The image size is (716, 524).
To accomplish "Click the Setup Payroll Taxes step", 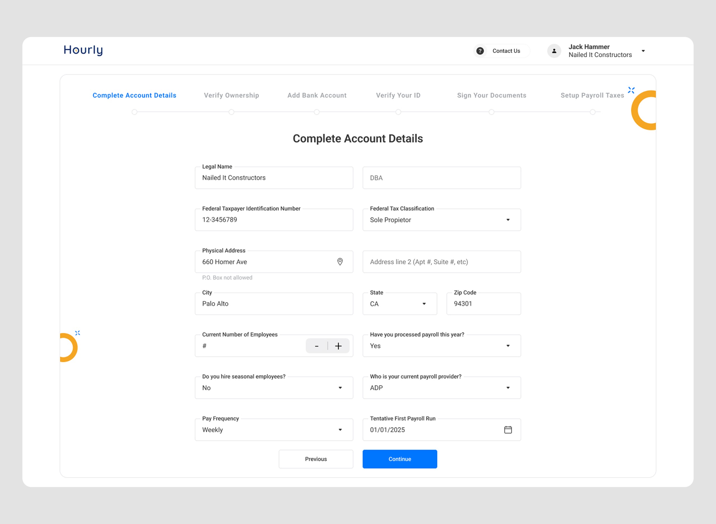I will click(592, 95).
